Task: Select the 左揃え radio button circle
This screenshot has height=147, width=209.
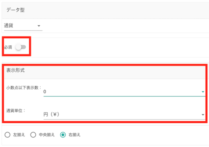Action: pyautogui.click(x=7, y=135)
